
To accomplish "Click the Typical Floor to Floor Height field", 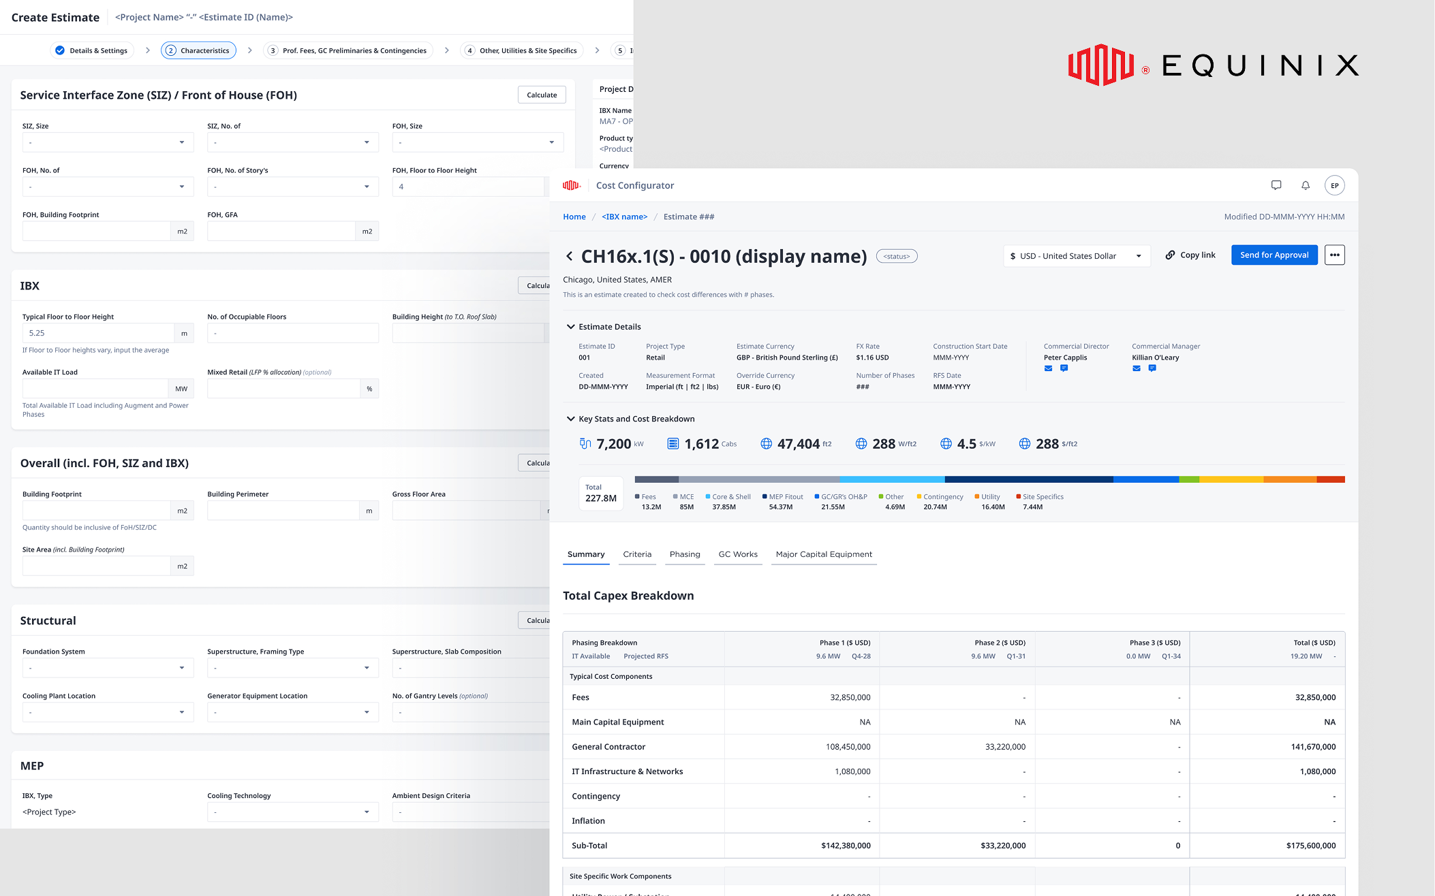I will click(98, 333).
